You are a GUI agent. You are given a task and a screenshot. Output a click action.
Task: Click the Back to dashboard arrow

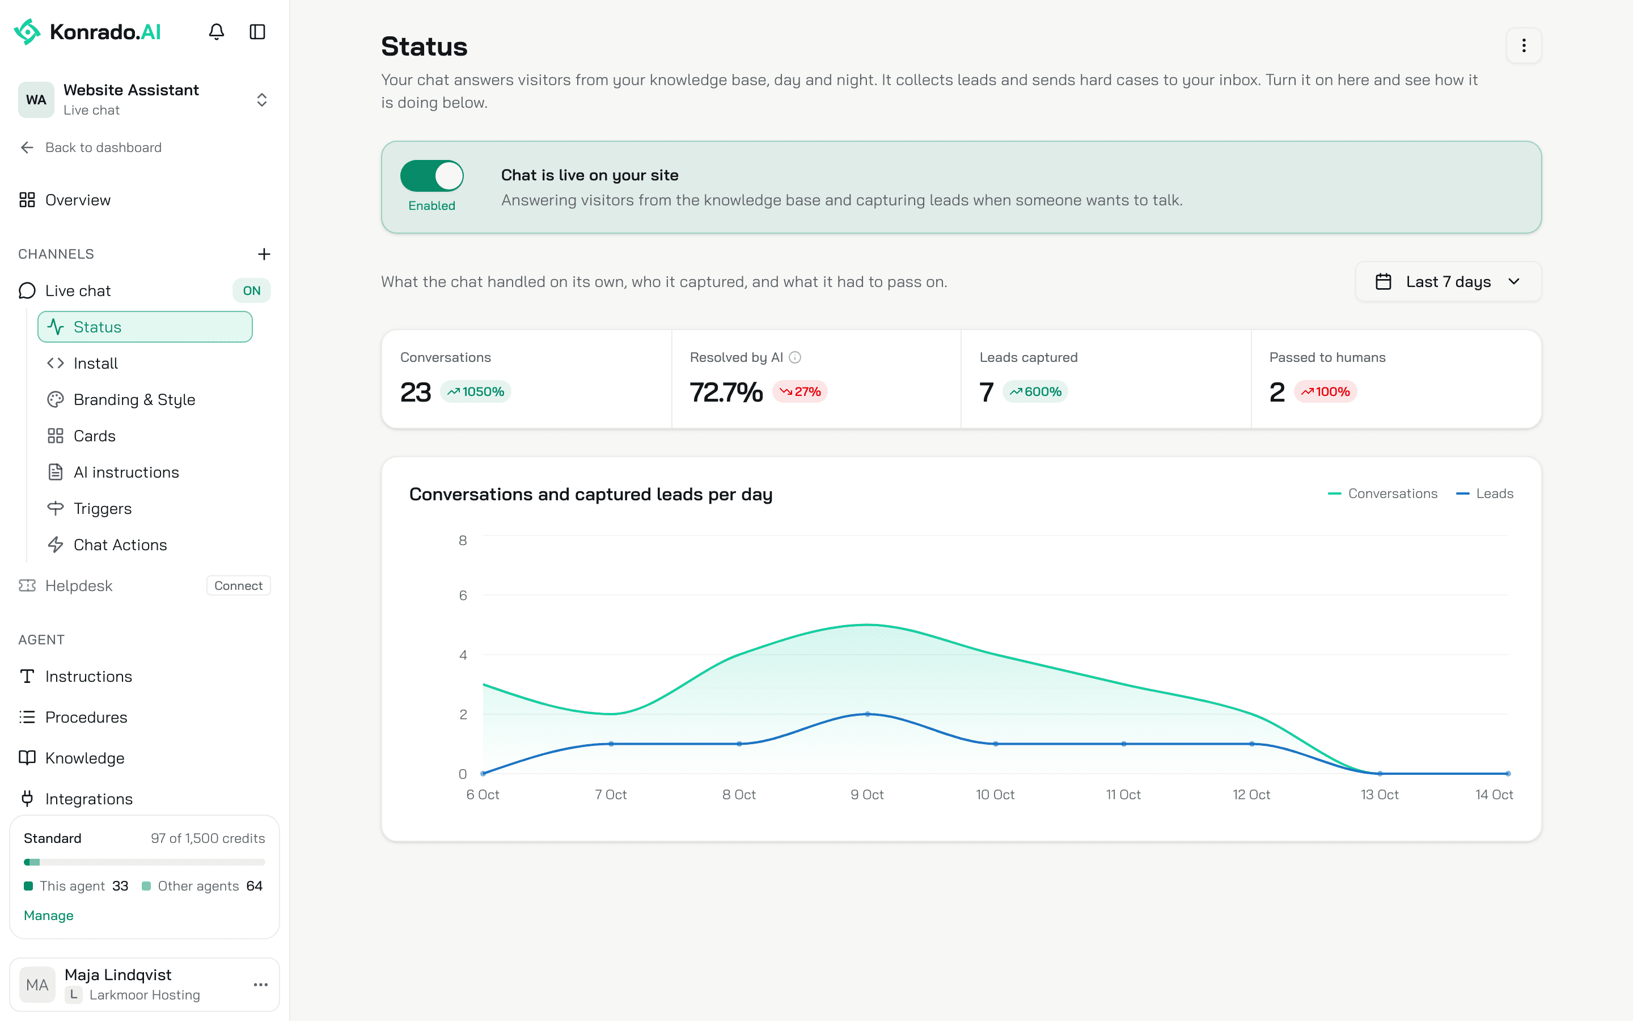[27, 147]
